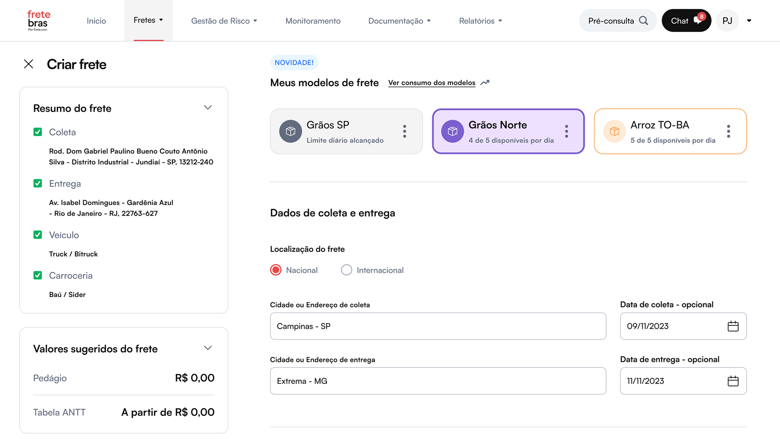Expand the Relatórios dropdown menu

[480, 21]
